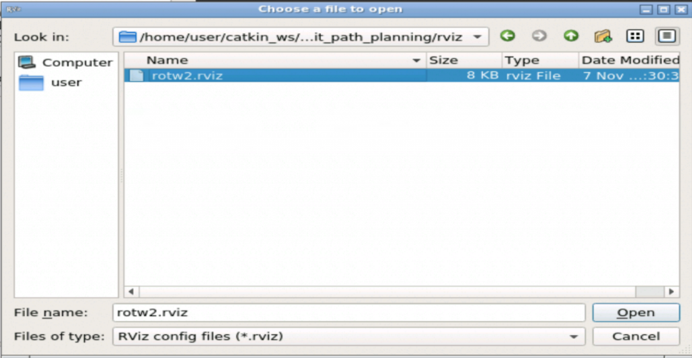The image size is (692, 358).
Task: Sort files by Type column header
Action: pyautogui.click(x=539, y=60)
